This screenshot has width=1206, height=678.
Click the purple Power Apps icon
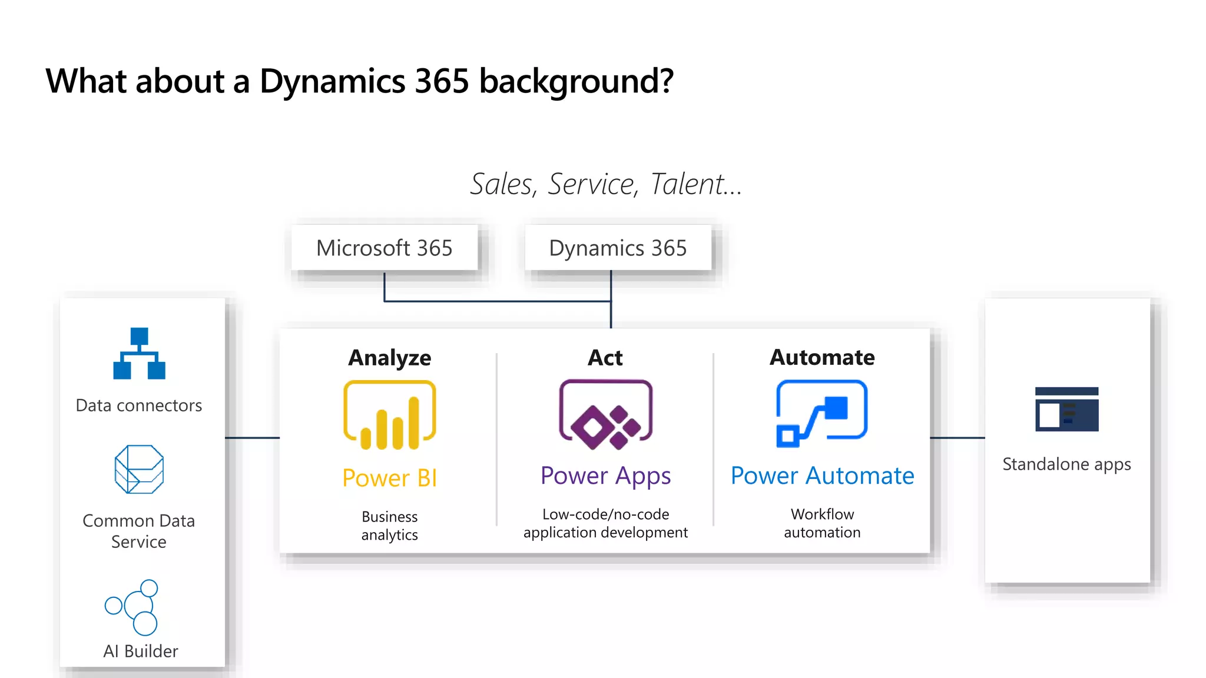click(x=605, y=414)
